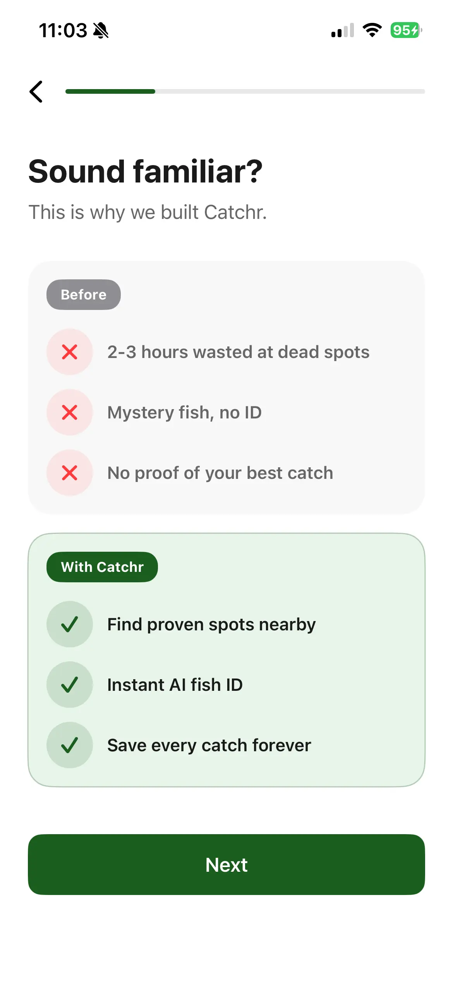The width and height of the screenshot is (453, 981).
Task: Tap the muted bell icon in status bar
Action: (101, 30)
